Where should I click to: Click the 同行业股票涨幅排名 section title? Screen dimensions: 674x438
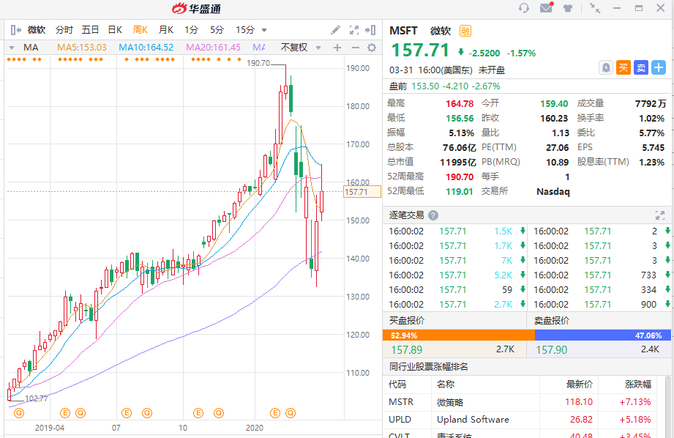coord(429,366)
